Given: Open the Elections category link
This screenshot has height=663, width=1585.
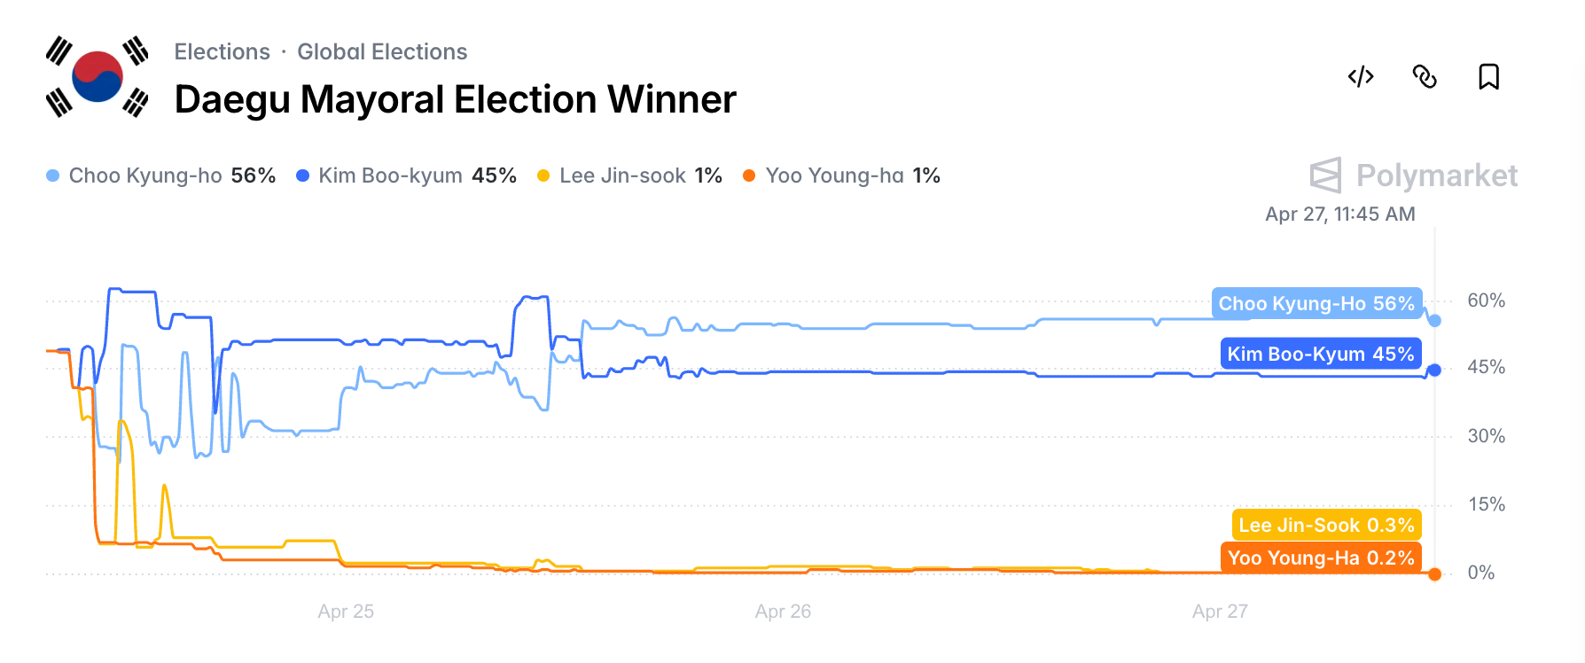Looking at the screenshot, I should (x=222, y=51).
